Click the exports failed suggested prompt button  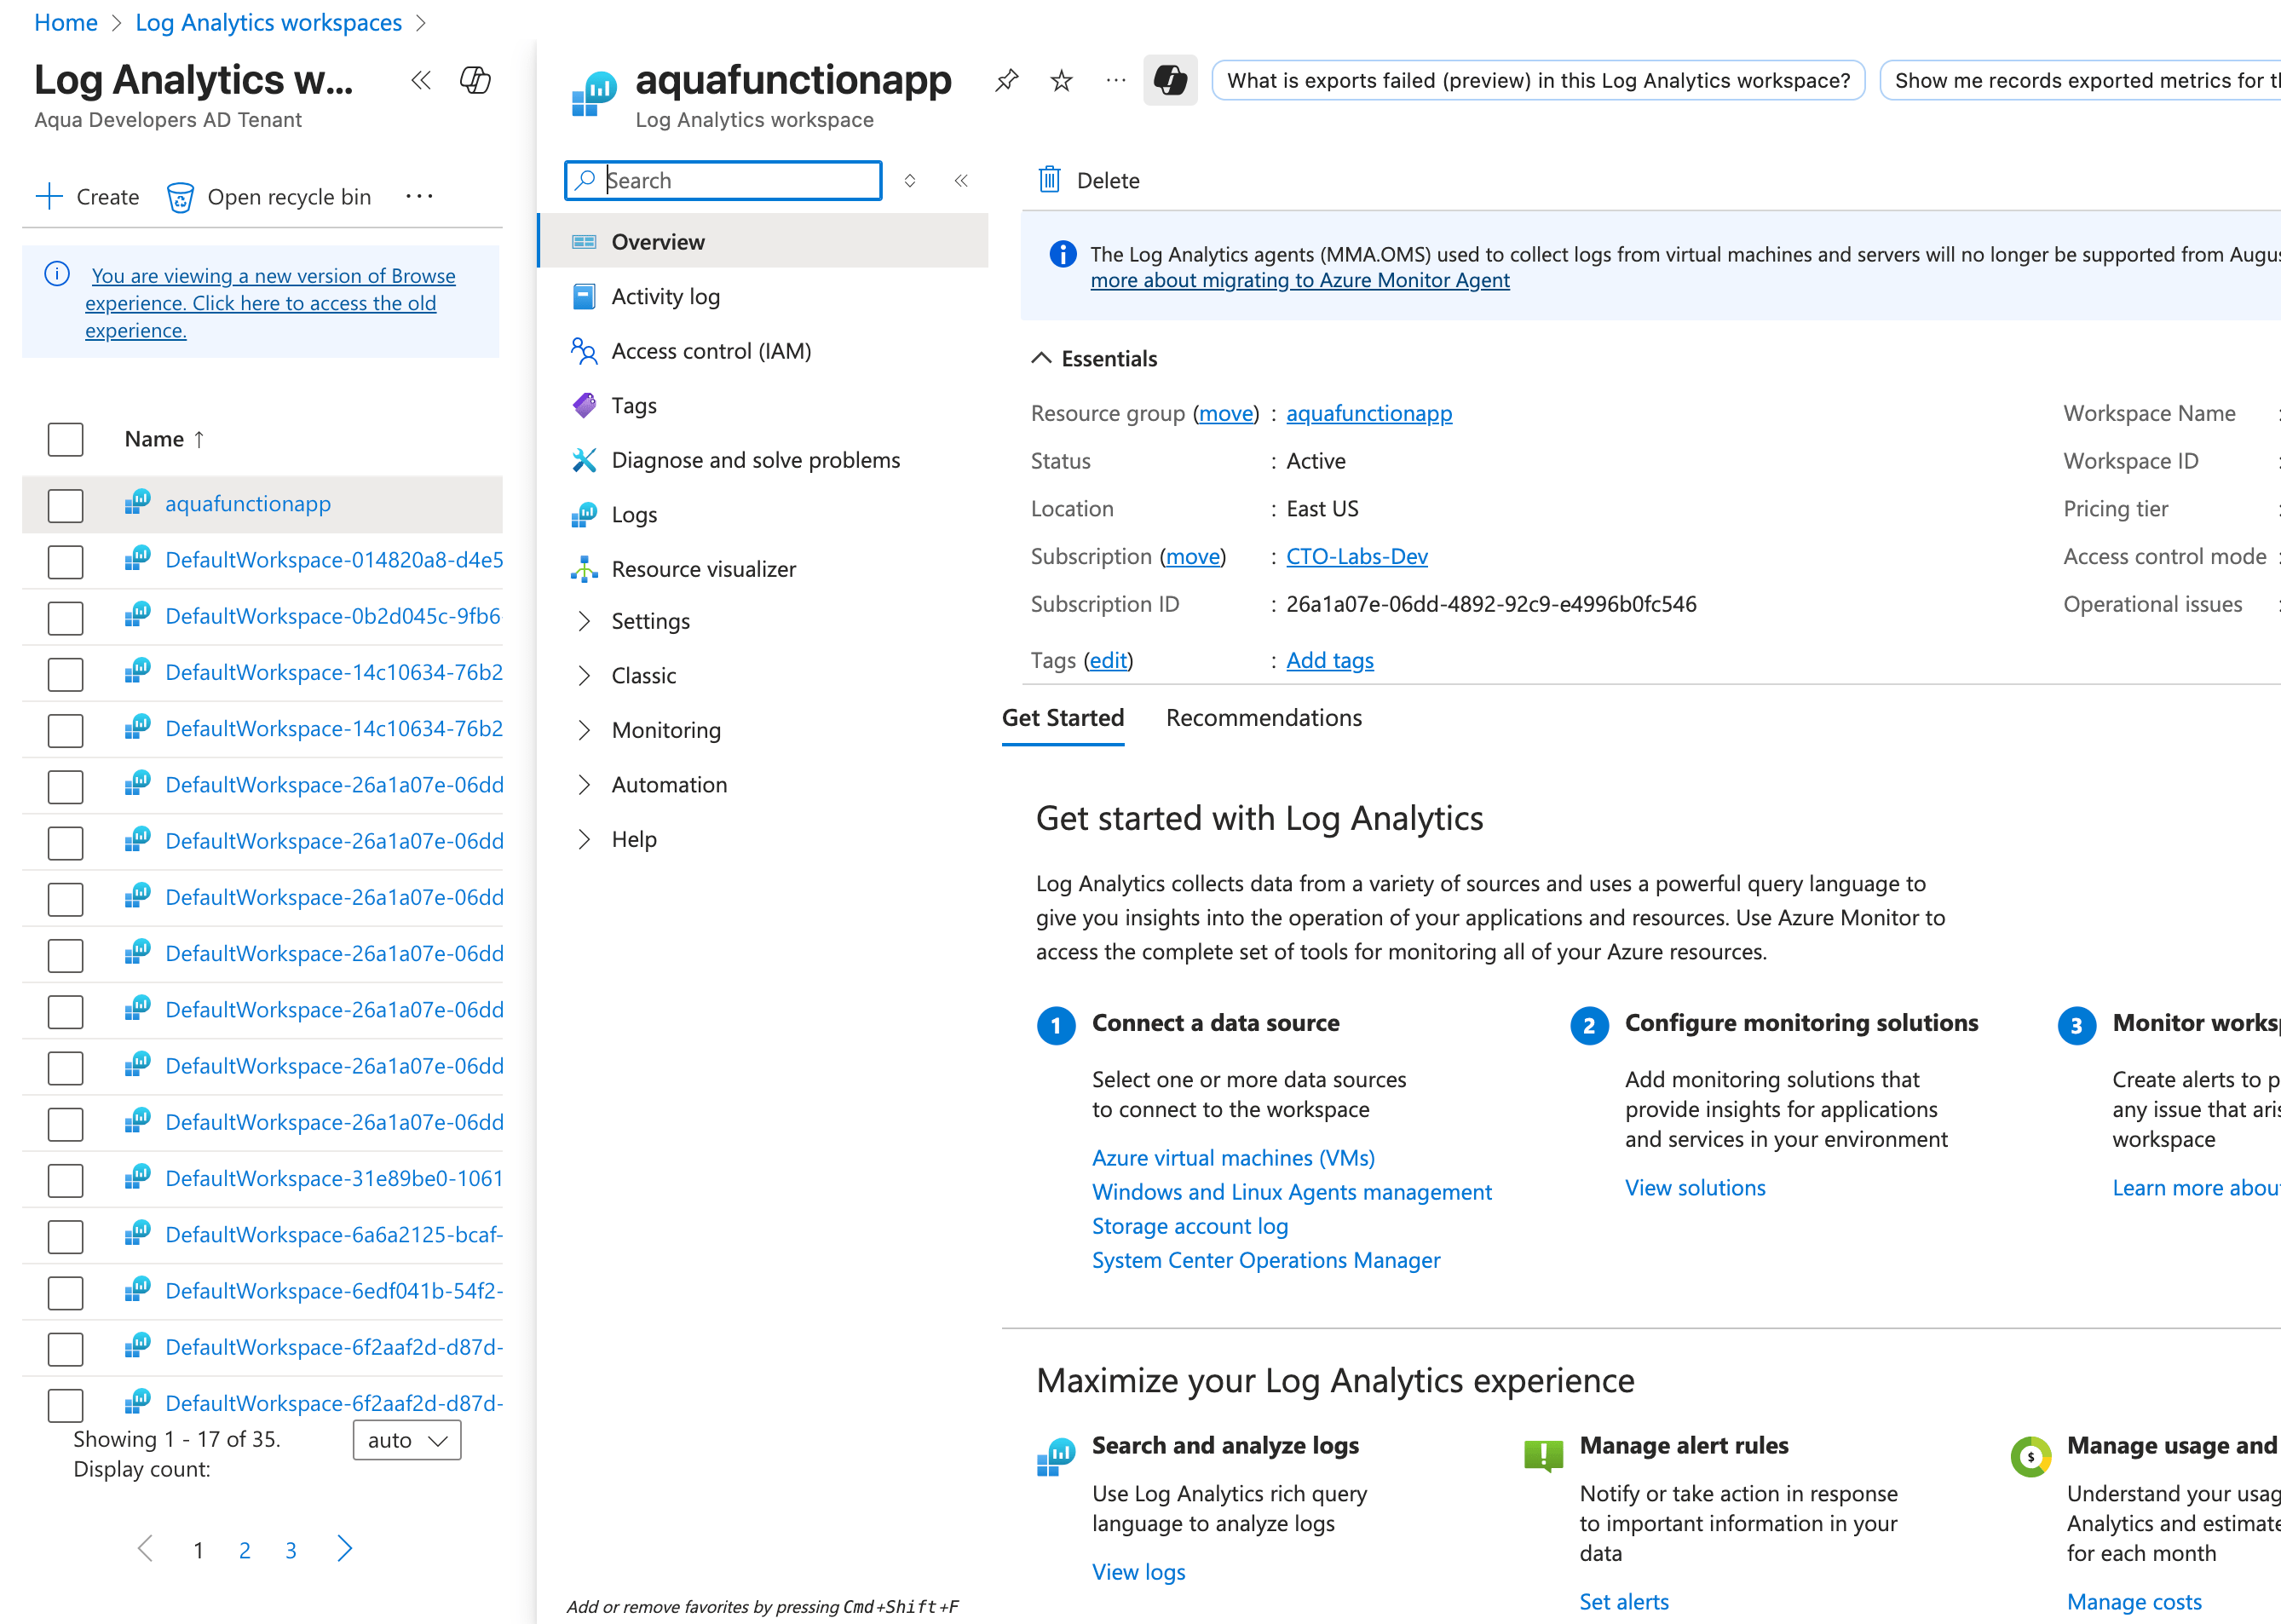coord(1538,80)
